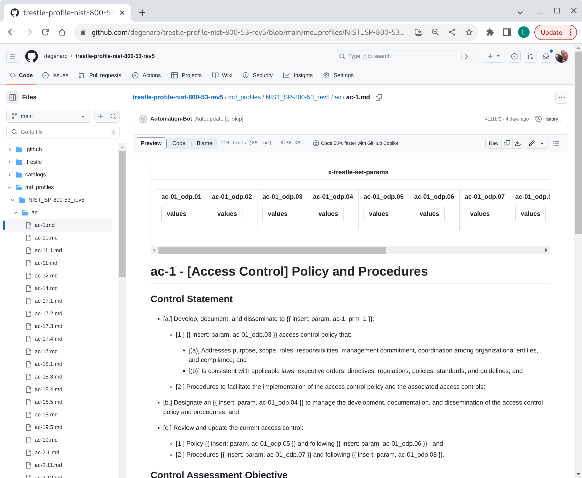Viewport: 582px width, 478px height.
Task: Focus the Go to file field
Action: 63,132
